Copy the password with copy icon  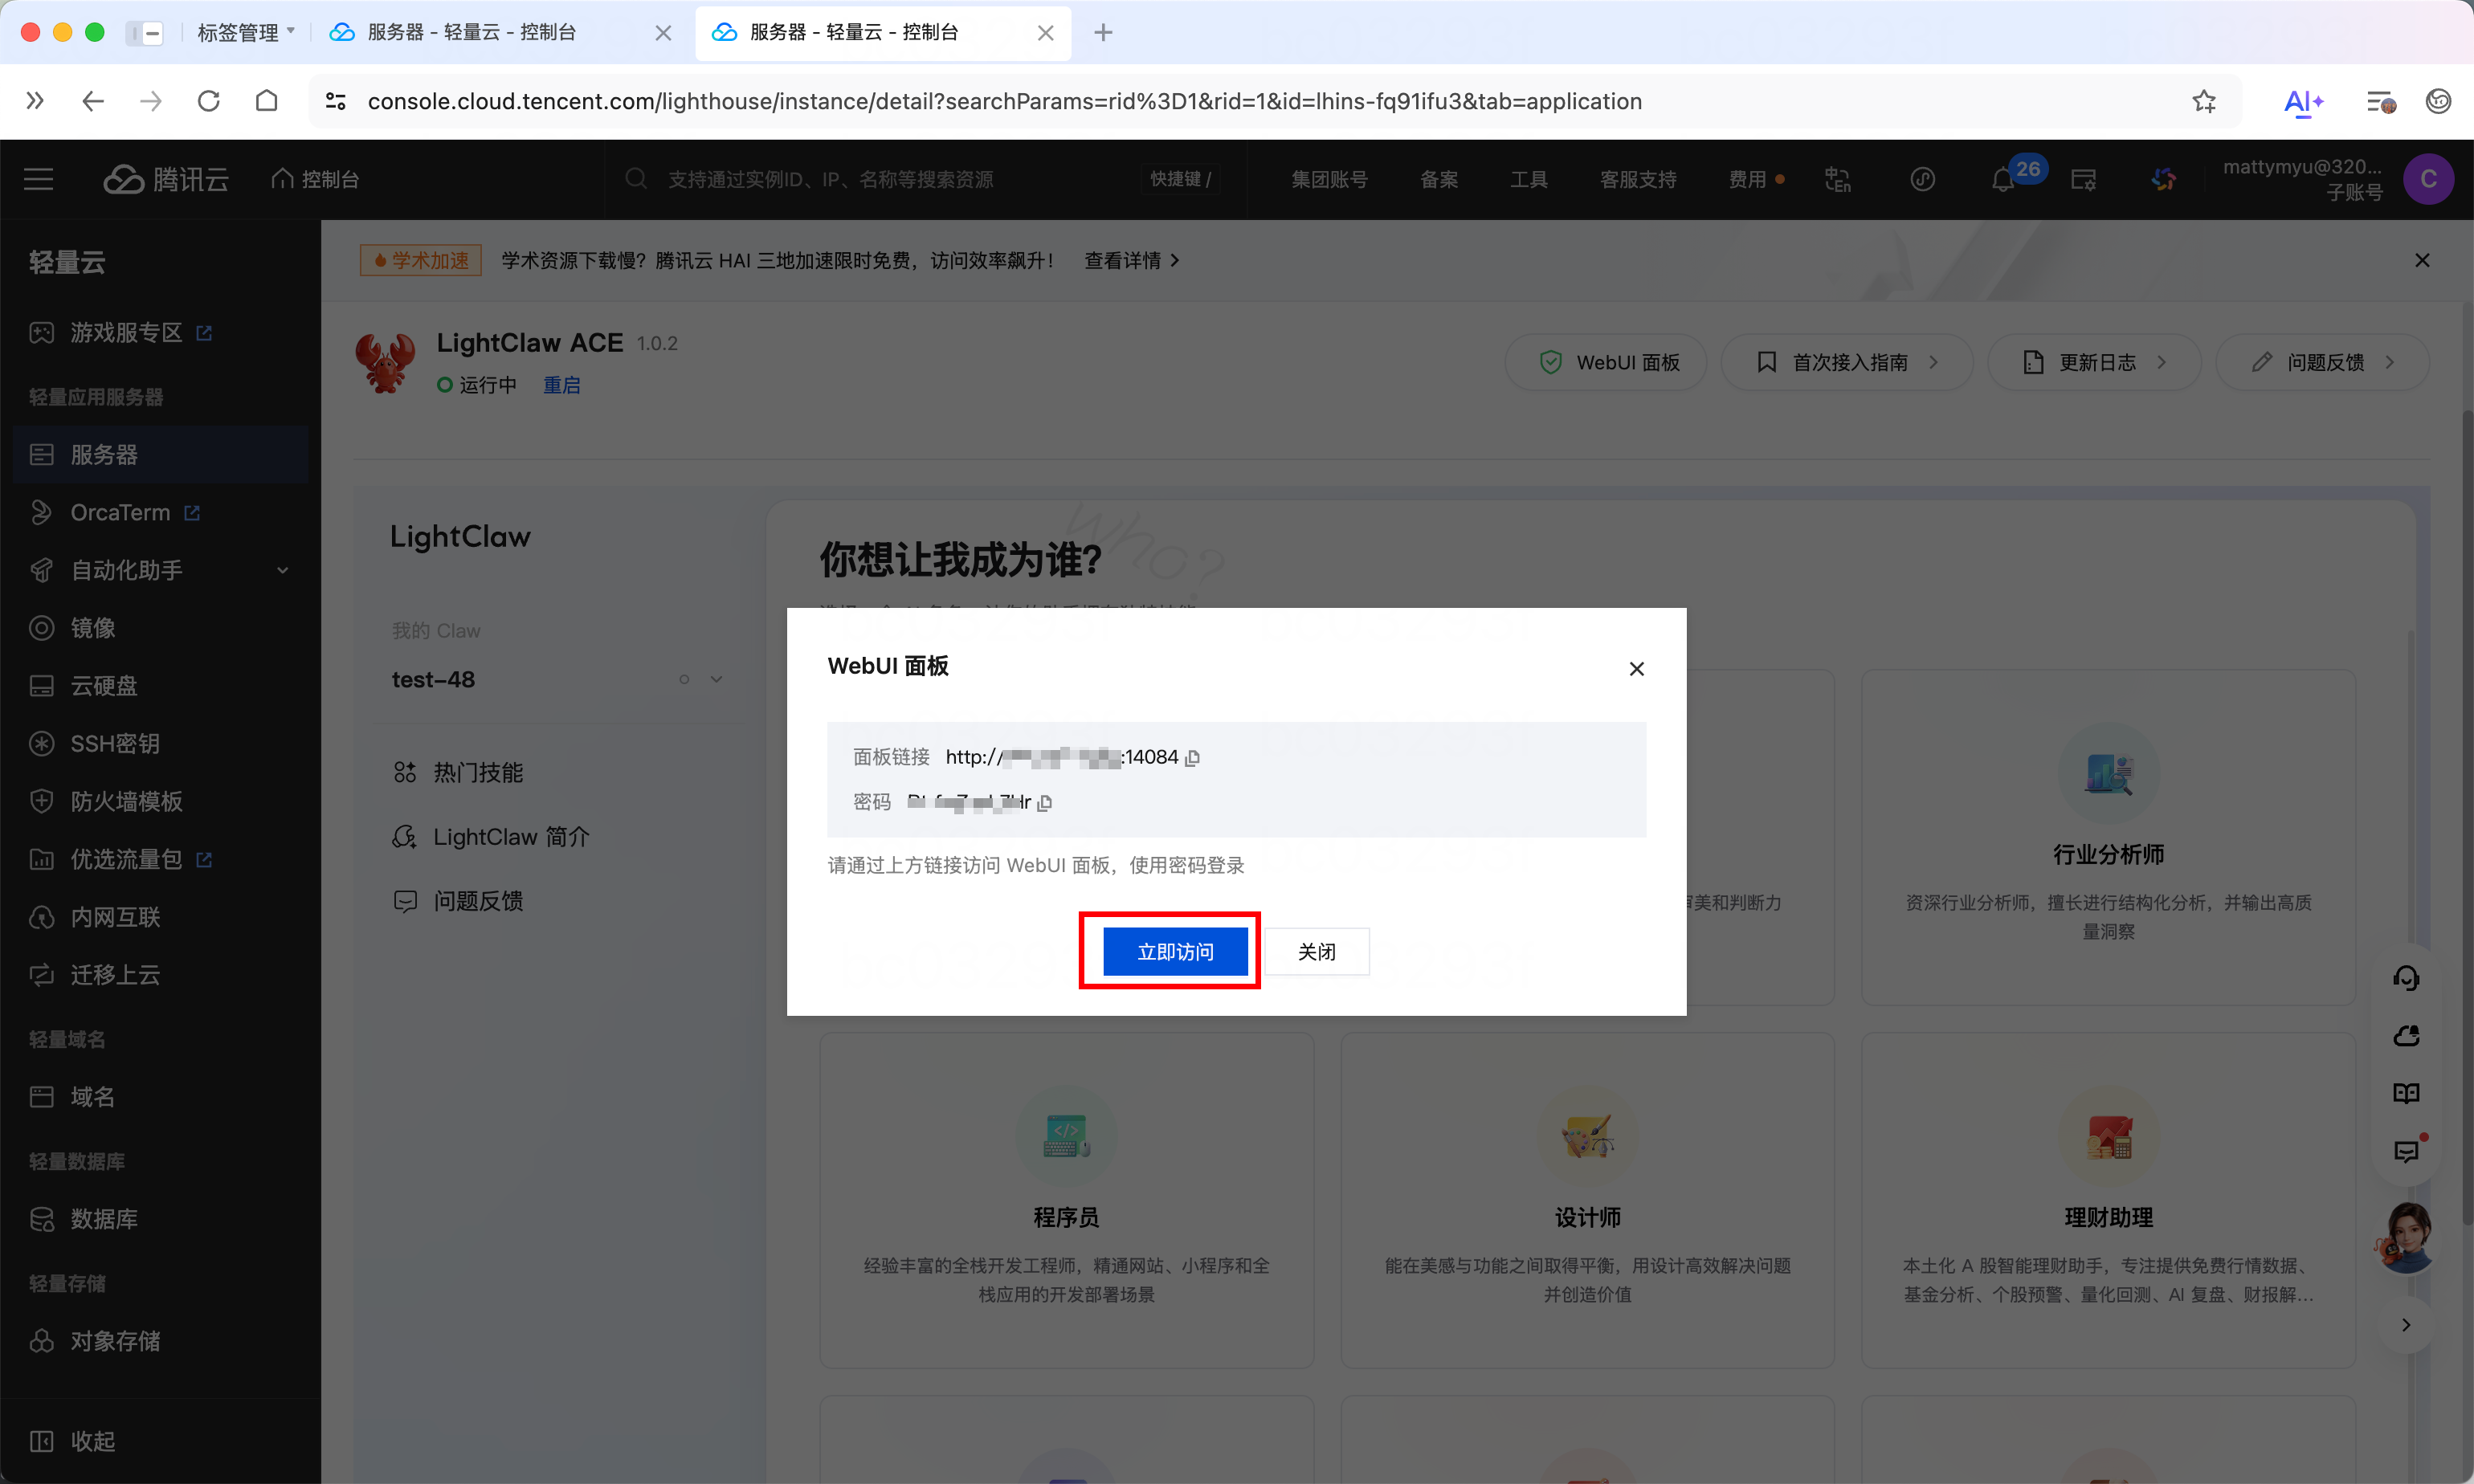(1045, 803)
